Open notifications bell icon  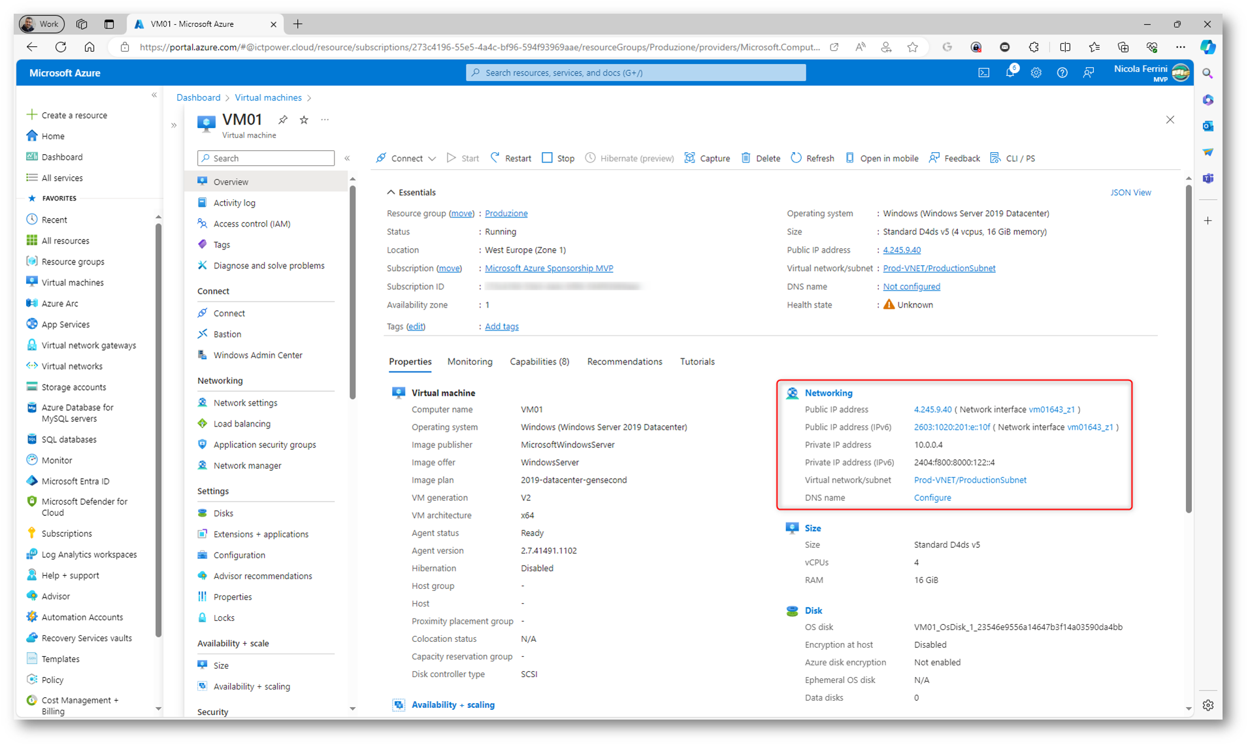pyautogui.click(x=1010, y=72)
